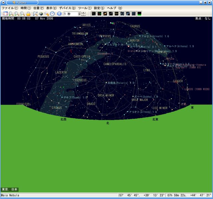This screenshot has height=199, width=213.
Task: Click the time step field showing 1 秒
Action: pos(70,14)
